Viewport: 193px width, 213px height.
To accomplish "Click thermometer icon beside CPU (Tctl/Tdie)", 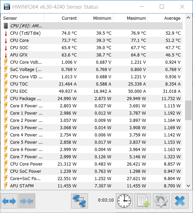I will point(6,33).
